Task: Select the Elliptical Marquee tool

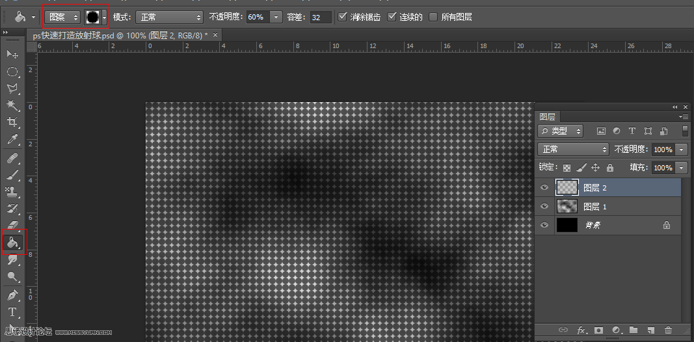Action: coord(12,72)
